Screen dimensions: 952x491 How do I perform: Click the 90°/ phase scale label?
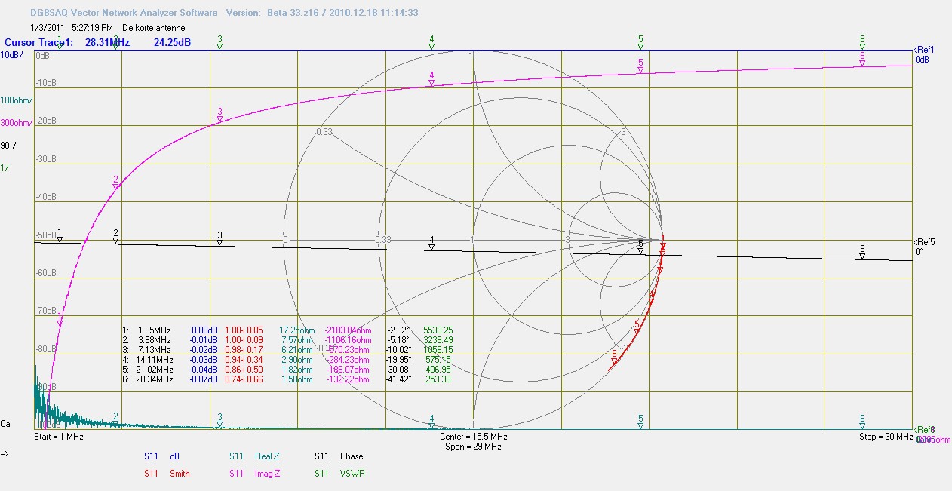pos(8,145)
